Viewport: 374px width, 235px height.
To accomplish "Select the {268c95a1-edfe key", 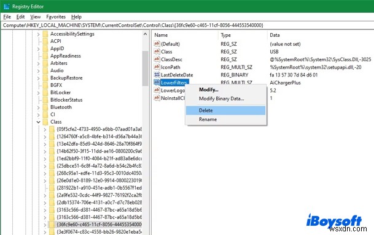I will click(99, 173).
